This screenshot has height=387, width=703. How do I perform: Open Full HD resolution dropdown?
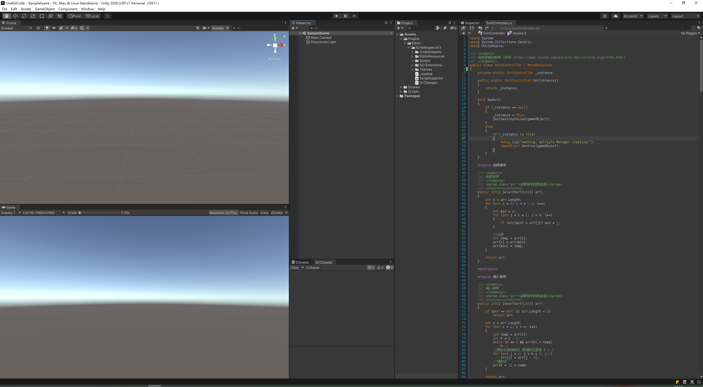tap(44, 212)
